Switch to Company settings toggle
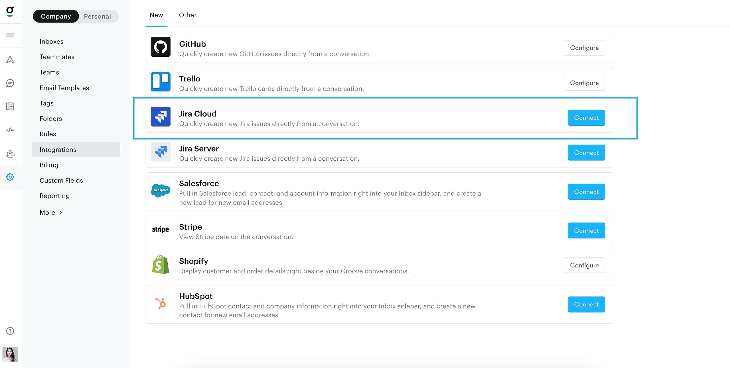Image resolution: width=730 pixels, height=368 pixels. pos(56,16)
